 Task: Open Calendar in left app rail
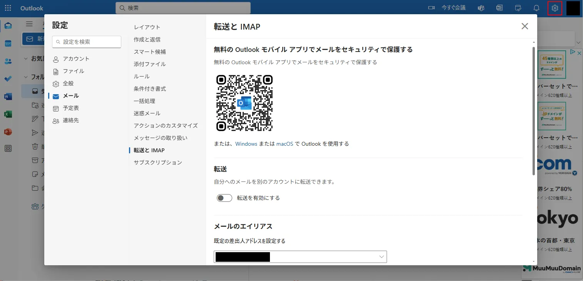click(x=8, y=43)
